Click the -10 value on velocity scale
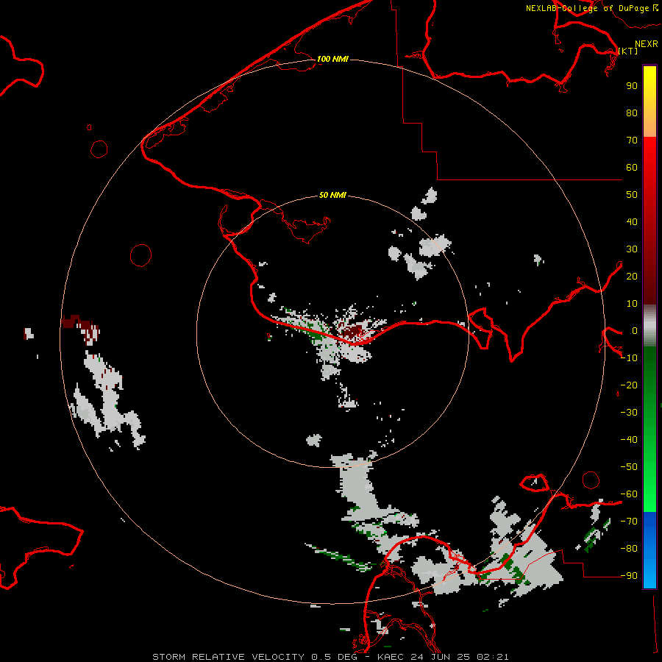Screen dimensions: 662x662 [x=629, y=358]
